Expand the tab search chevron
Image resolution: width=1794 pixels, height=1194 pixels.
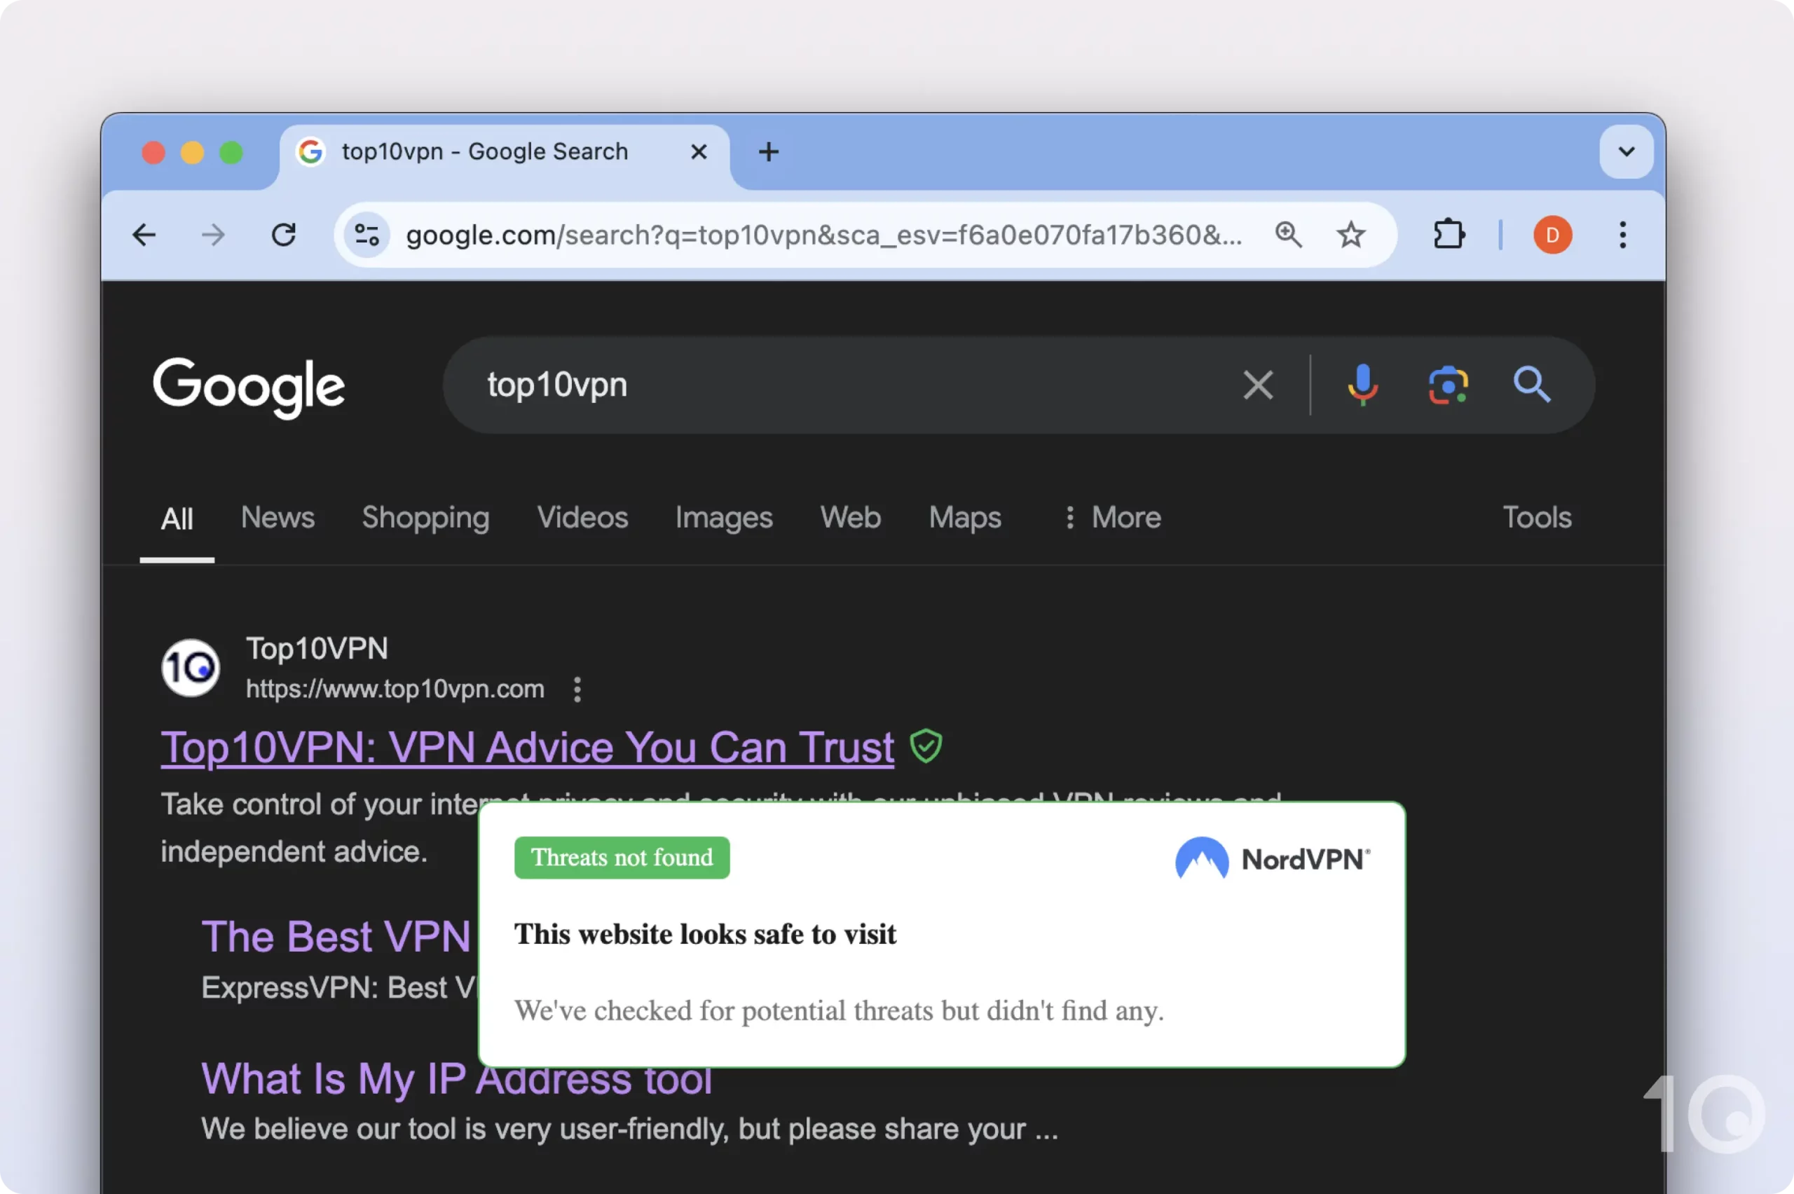(1627, 151)
